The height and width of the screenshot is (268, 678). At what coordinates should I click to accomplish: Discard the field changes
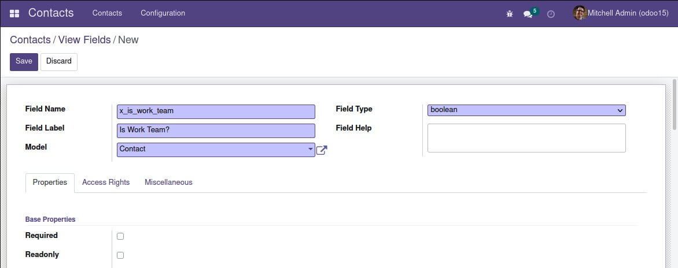pyautogui.click(x=59, y=62)
